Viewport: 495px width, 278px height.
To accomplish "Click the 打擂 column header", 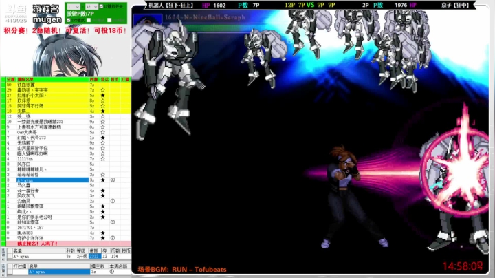I will point(125,79).
